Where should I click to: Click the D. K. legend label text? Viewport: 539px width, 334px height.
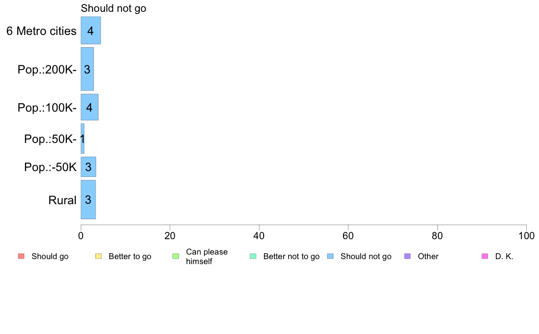point(504,256)
